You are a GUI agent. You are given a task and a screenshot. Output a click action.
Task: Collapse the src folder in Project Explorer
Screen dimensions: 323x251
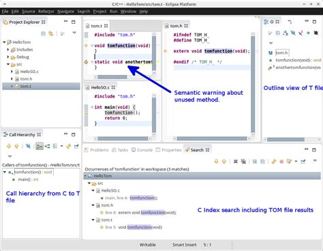(8, 64)
